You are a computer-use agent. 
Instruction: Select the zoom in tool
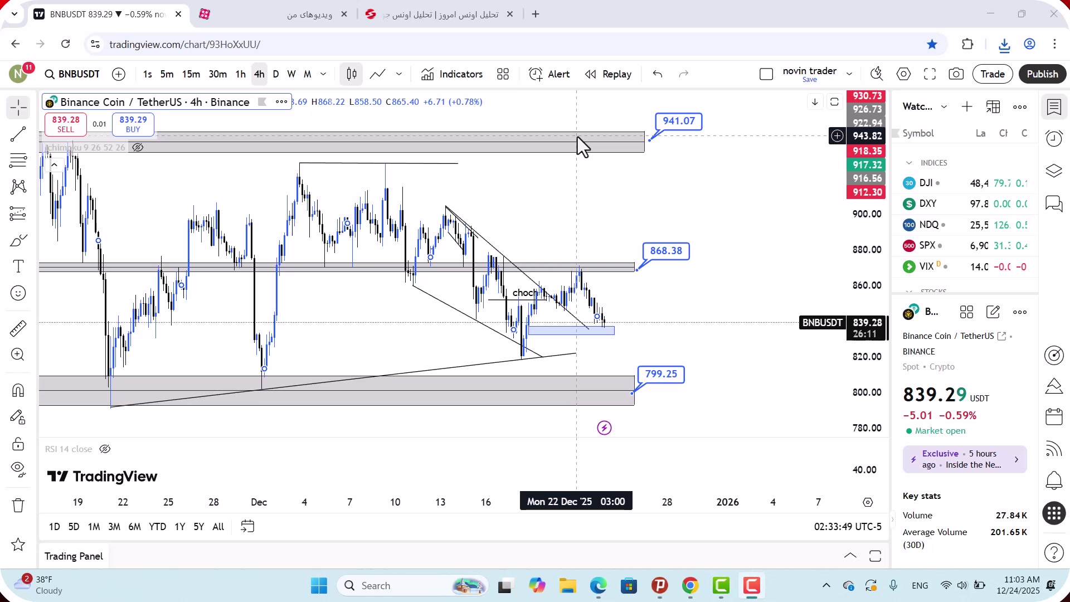[18, 355]
